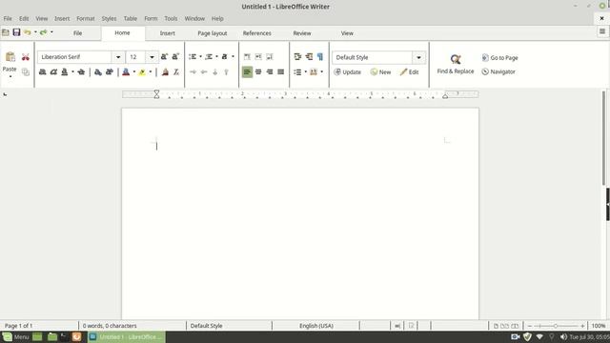Click the Paste clipboard icon
Screen dimensions: 610x343
coord(10,57)
